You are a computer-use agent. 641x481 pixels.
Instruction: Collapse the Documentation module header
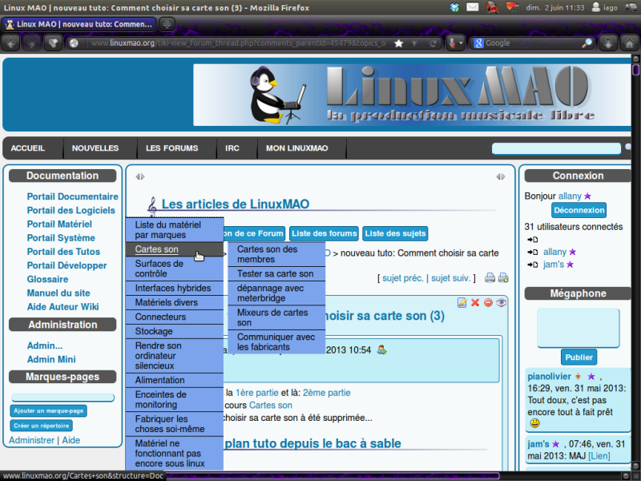coord(62,176)
